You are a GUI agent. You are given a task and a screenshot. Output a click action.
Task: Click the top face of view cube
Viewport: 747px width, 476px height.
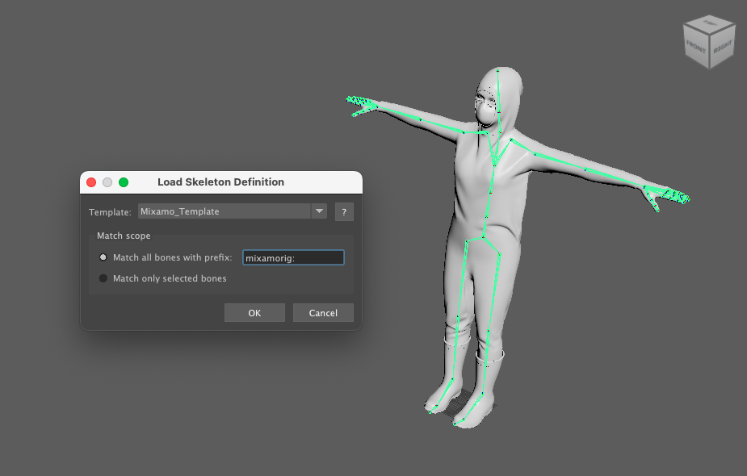[x=709, y=23]
